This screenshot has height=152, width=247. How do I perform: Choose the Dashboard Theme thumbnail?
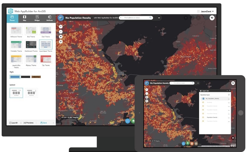coord(31,44)
